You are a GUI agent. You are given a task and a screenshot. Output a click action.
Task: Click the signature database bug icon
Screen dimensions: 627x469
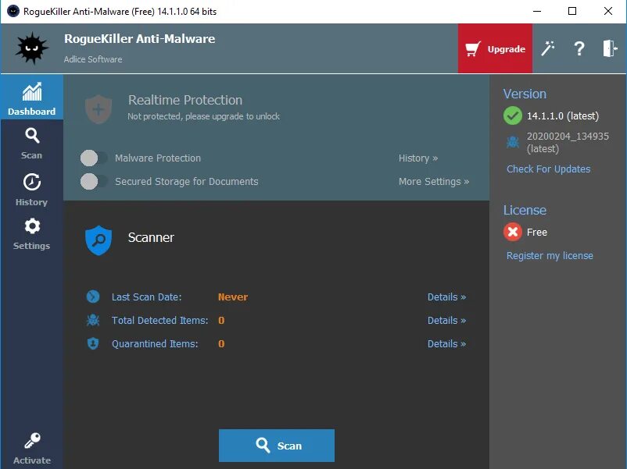tap(513, 142)
